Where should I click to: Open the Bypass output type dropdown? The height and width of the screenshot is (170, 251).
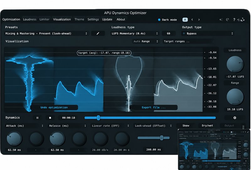[x=208, y=34]
